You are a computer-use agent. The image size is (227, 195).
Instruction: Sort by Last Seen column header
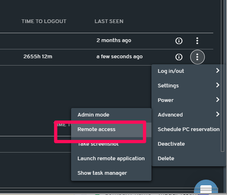(x=109, y=21)
